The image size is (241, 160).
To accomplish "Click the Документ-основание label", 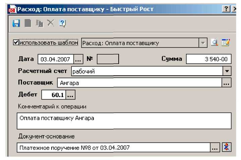I will click(46, 136).
